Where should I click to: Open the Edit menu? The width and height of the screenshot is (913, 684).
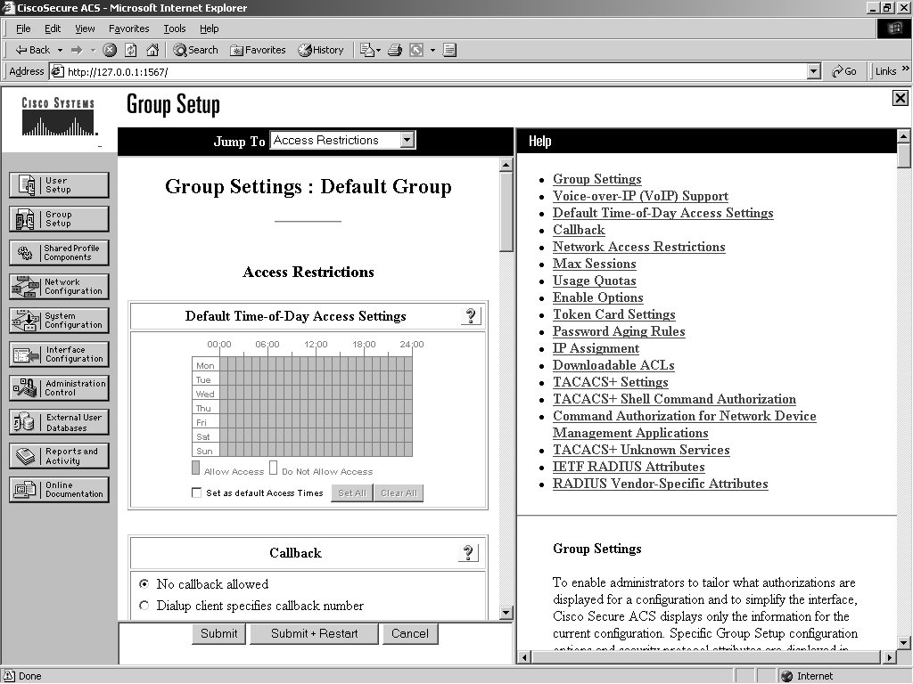coord(53,28)
